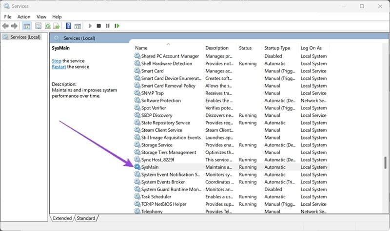This screenshot has height=231, width=390.
Task: Click the Restart Service toolbar icon
Action: [117, 26]
